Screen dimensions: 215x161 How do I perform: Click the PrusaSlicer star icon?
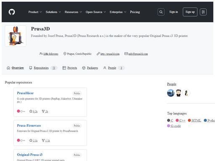(31, 111)
